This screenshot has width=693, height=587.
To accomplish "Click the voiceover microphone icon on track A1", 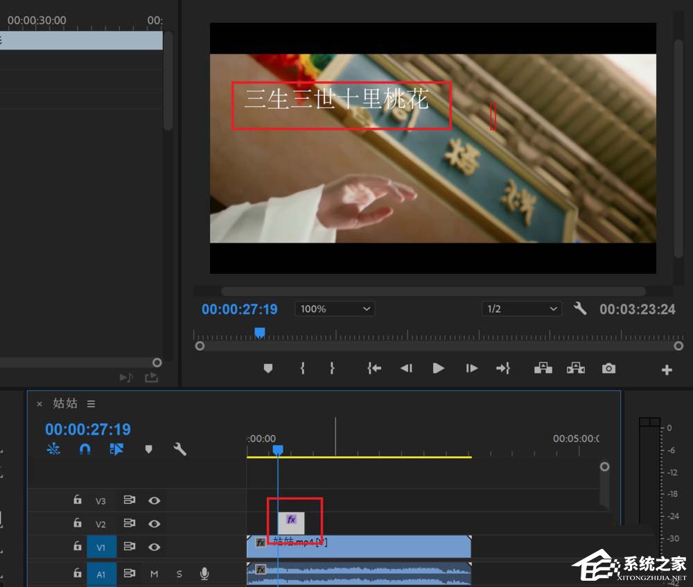I will click(x=204, y=573).
